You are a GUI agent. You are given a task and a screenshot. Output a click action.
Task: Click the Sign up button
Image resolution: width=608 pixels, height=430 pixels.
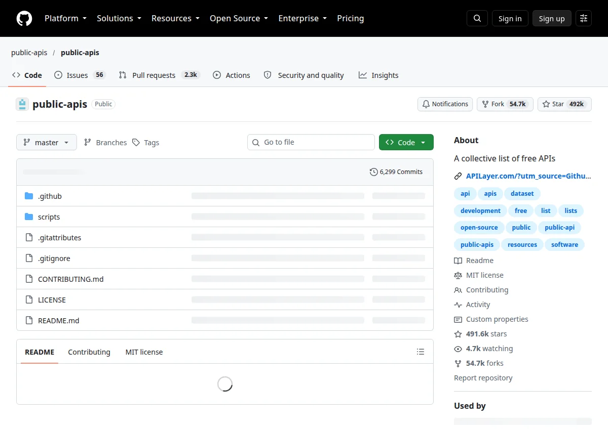(552, 18)
